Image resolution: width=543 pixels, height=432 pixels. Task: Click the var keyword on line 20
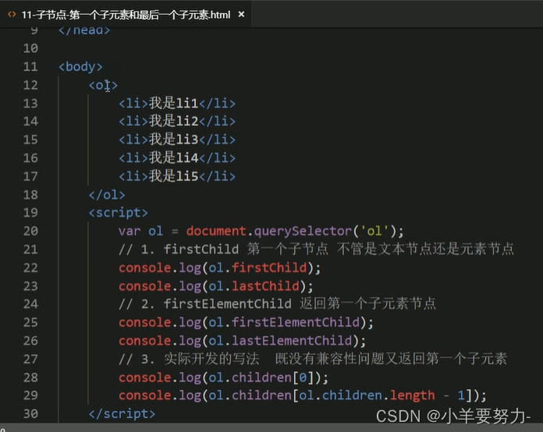point(130,232)
